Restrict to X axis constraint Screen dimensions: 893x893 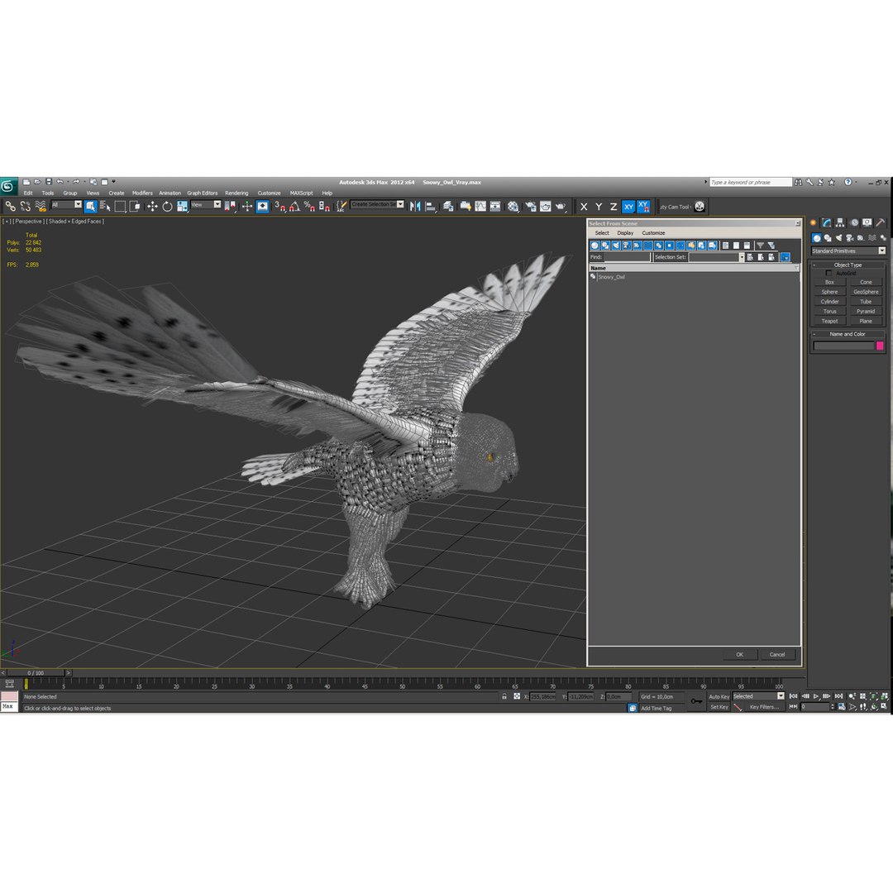point(584,207)
